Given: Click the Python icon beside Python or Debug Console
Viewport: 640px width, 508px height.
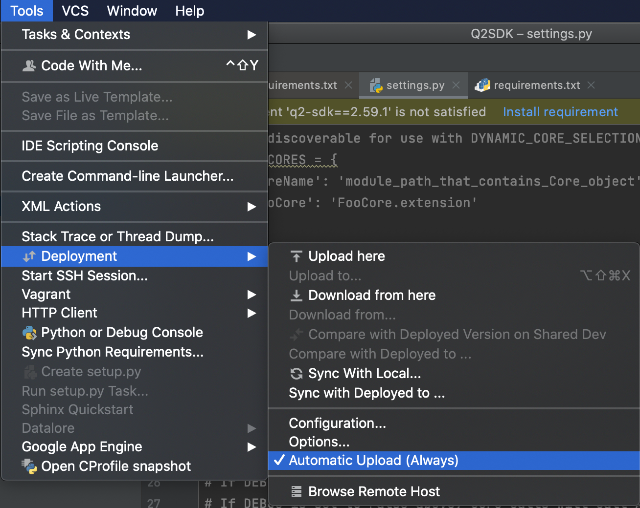Looking at the screenshot, I should pyautogui.click(x=29, y=333).
